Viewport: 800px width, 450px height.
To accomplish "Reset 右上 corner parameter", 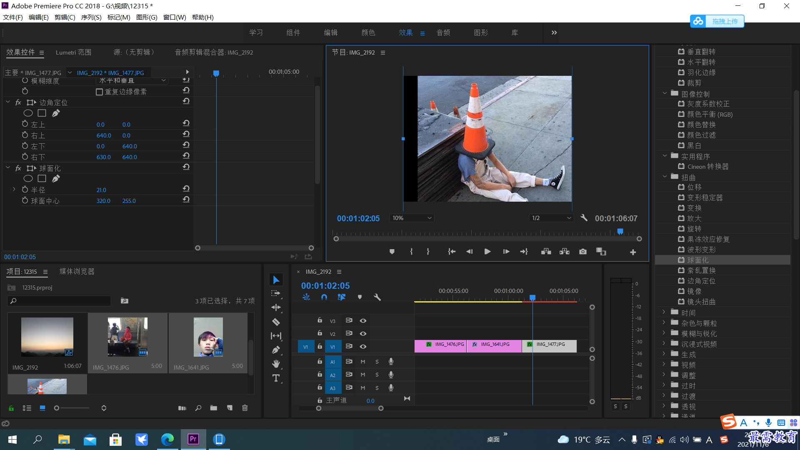I will (x=186, y=134).
